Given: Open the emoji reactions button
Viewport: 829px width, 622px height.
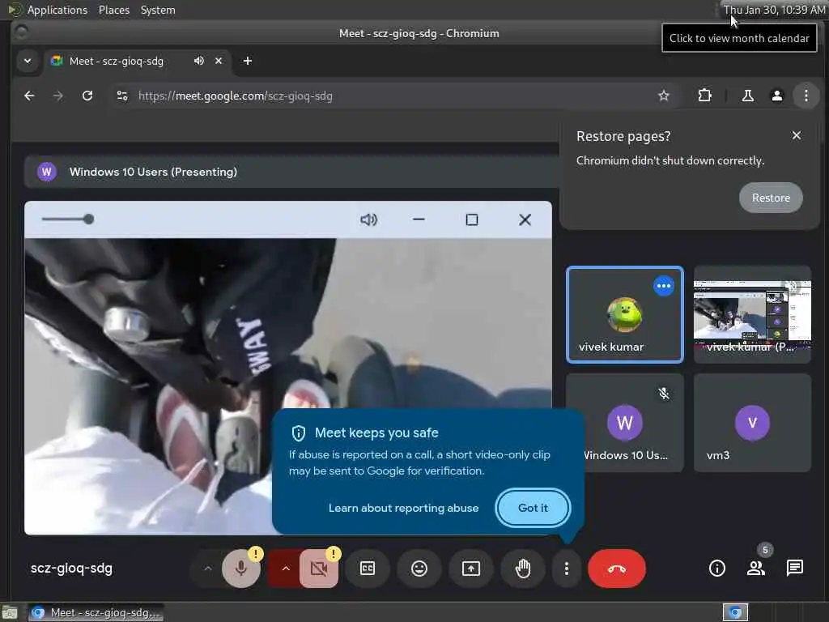Looking at the screenshot, I should tap(419, 569).
